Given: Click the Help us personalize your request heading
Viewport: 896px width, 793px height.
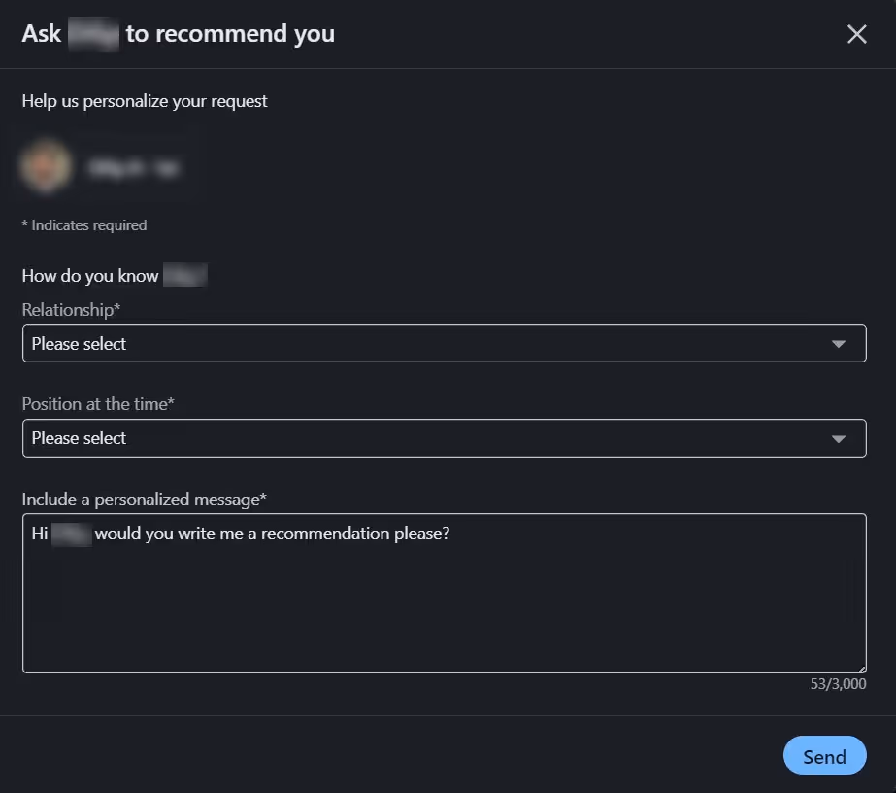Looking at the screenshot, I should pos(144,100).
